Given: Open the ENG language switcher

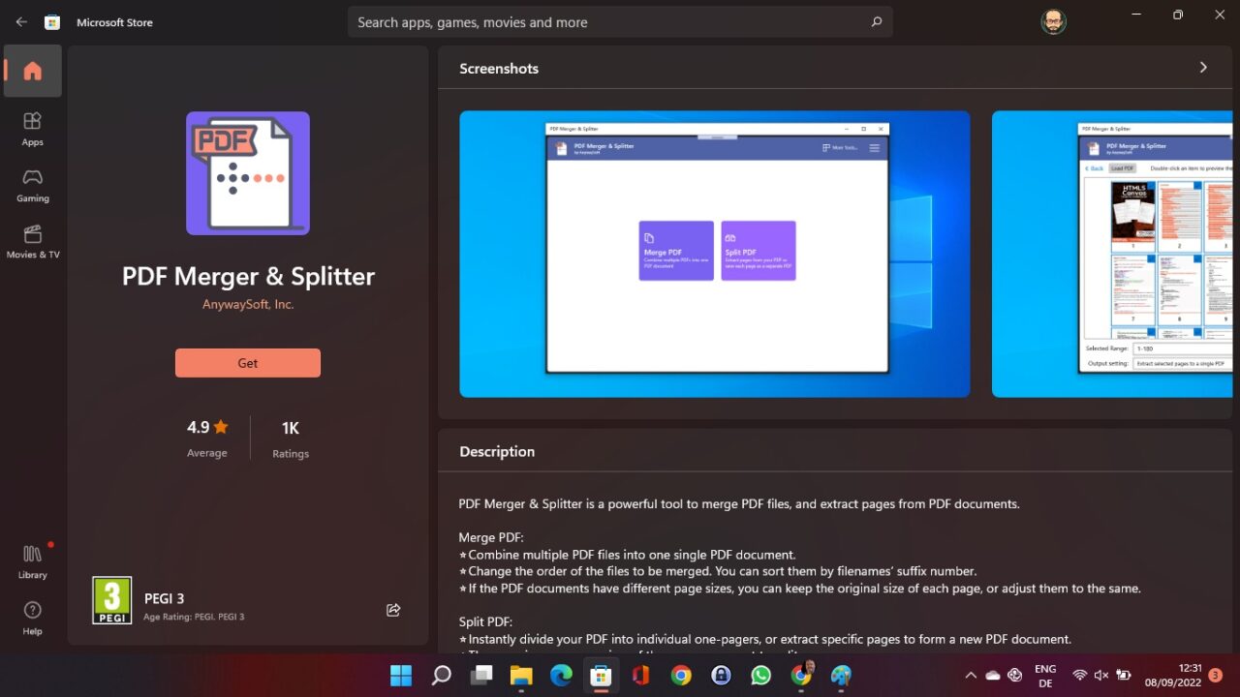Looking at the screenshot, I should (x=1045, y=675).
